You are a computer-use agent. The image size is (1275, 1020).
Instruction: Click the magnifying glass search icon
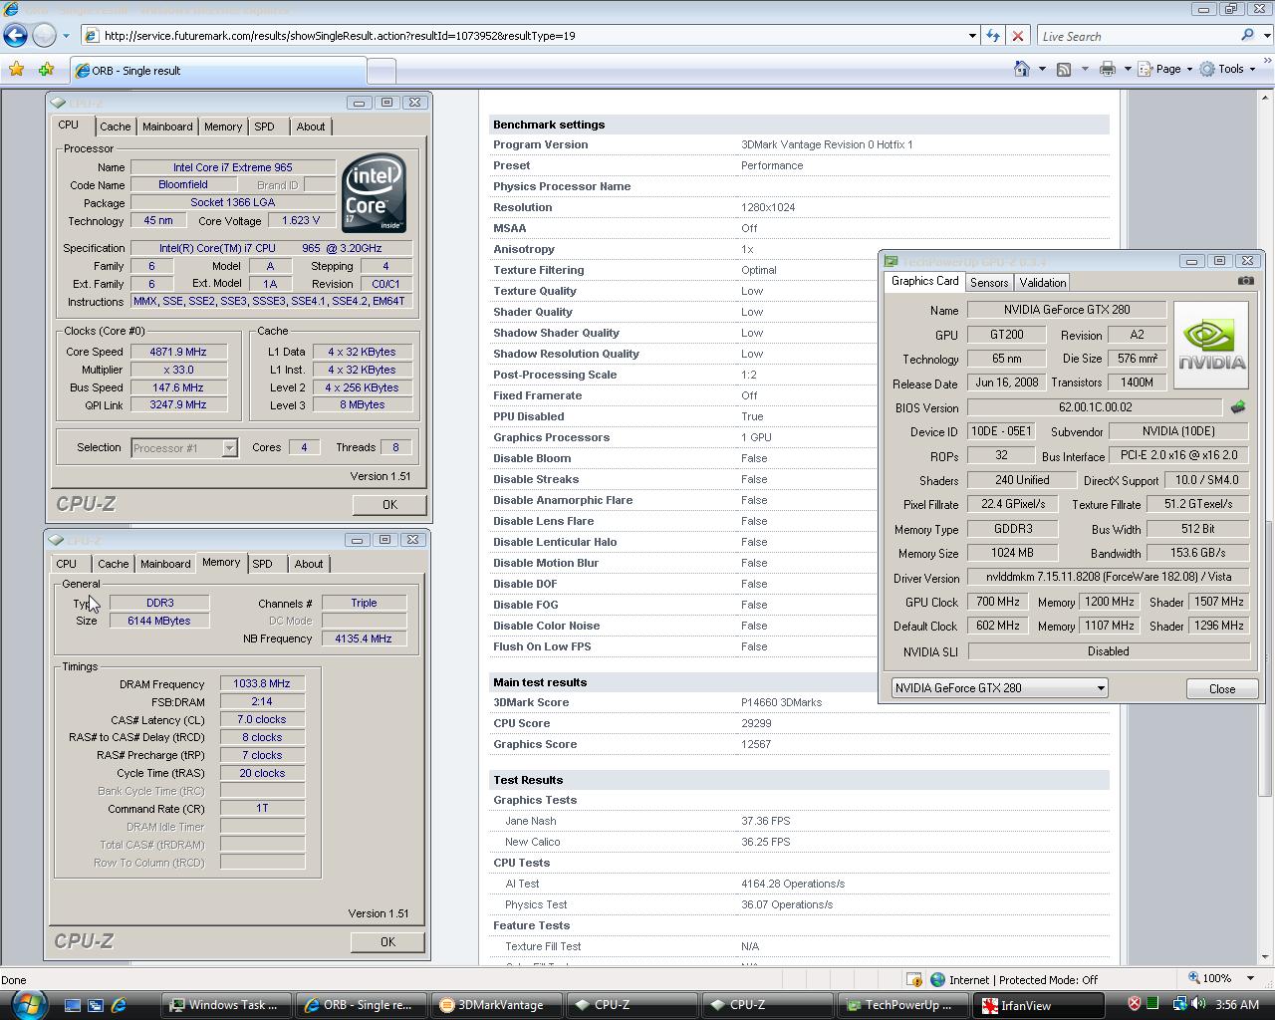[1247, 36]
